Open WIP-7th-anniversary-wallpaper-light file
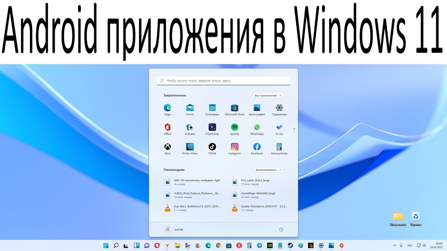The width and height of the screenshot is (447, 251). [193, 182]
